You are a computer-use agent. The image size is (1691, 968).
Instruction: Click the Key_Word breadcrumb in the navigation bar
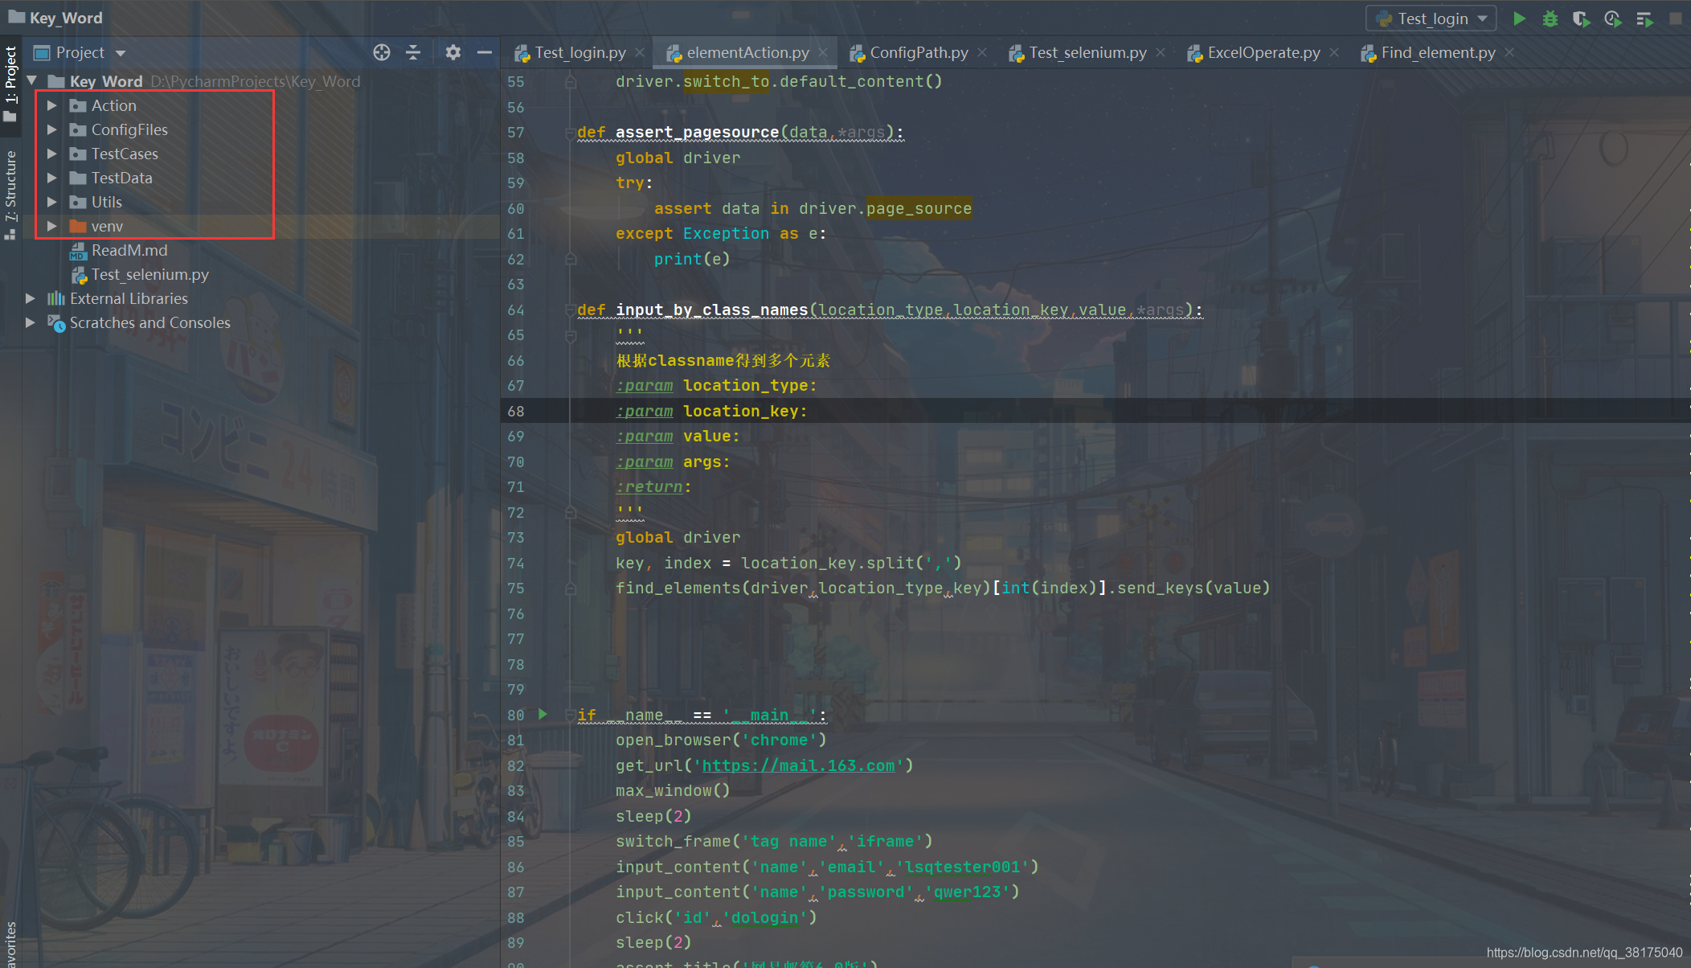(x=66, y=18)
